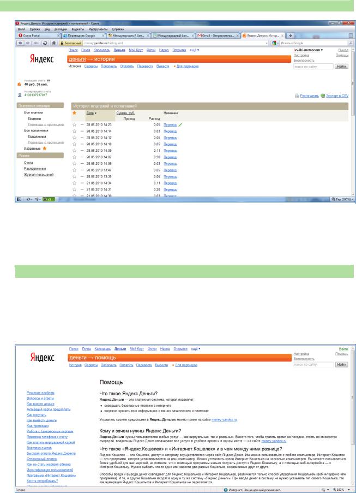Star the 28.05.2010 13:47 transaction
This screenshot has width=356, height=493.
coord(74,170)
